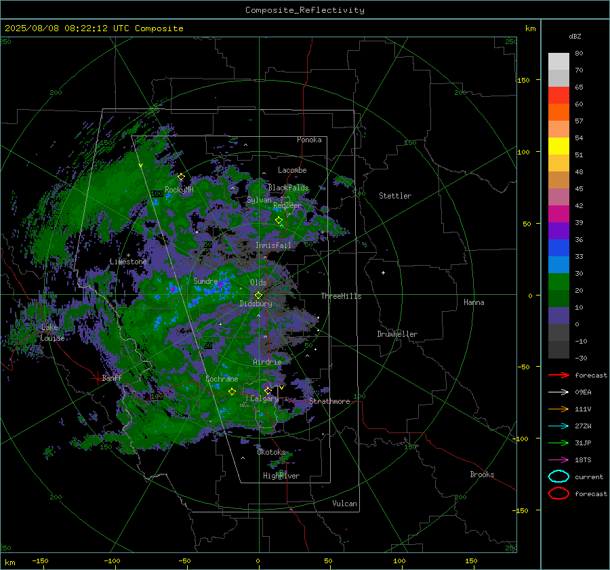This screenshot has width=610, height=570.
Task: Click the red forecast arrow in legend
Action: (558, 375)
